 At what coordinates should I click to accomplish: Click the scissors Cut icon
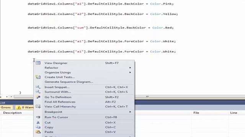point(38,123)
